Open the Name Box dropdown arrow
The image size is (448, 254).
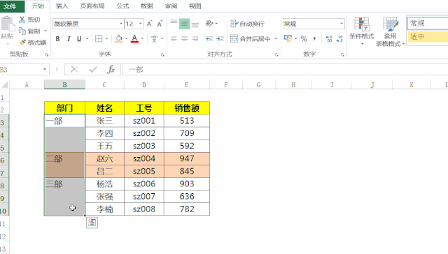click(45, 70)
